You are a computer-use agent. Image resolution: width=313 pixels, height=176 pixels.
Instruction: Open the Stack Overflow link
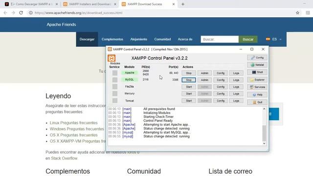[x=64, y=158]
